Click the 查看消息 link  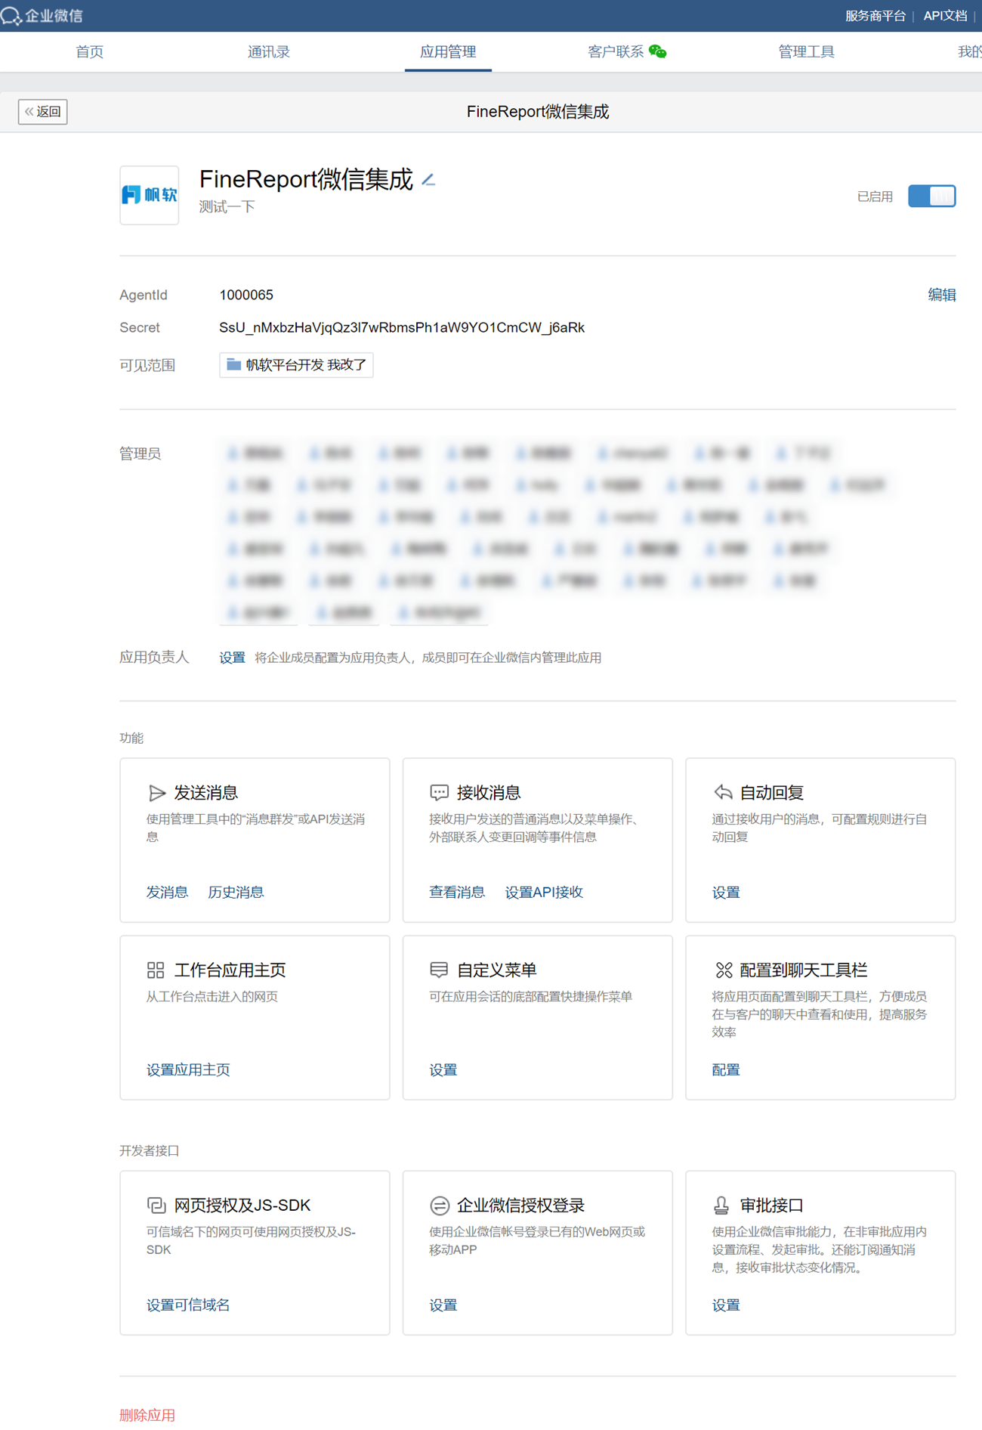click(x=457, y=892)
